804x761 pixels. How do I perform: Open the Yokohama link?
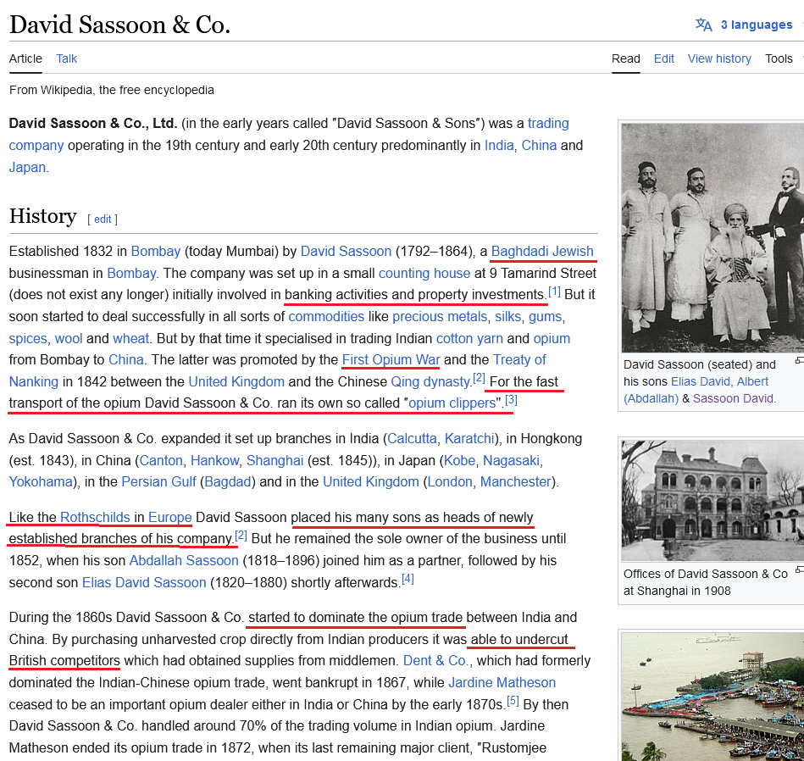(41, 482)
